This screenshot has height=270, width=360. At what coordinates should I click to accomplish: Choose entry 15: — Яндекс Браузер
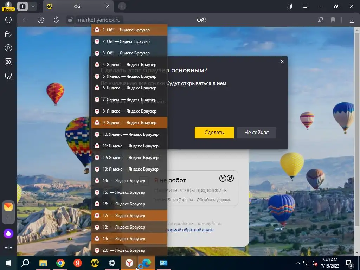click(129, 192)
